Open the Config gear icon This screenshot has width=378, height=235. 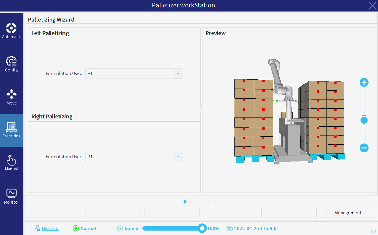tap(11, 61)
